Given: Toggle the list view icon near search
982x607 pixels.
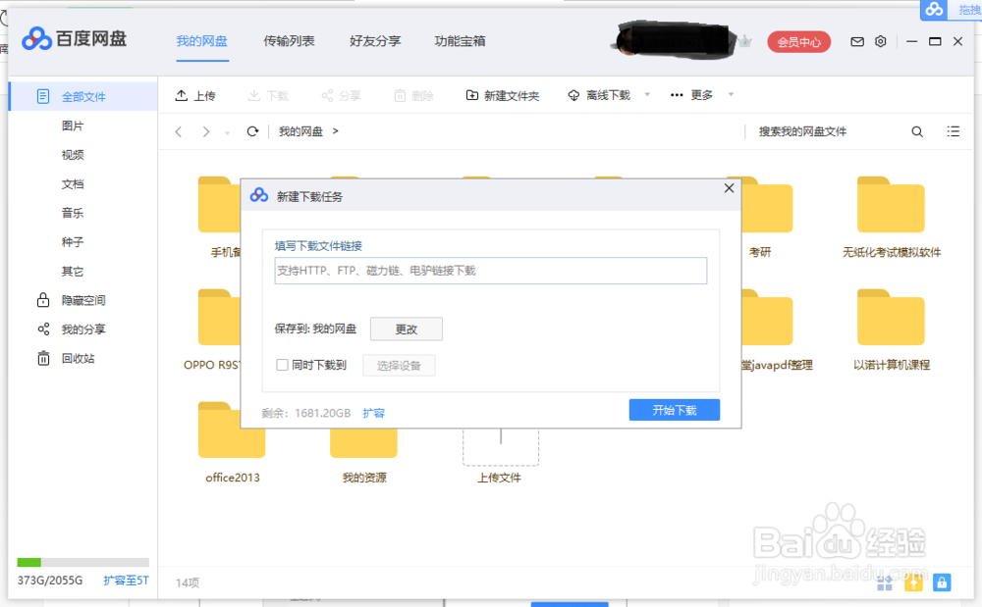Looking at the screenshot, I should pyautogui.click(x=953, y=130).
